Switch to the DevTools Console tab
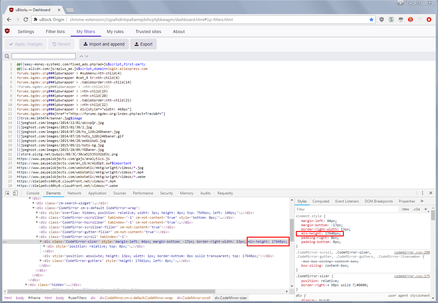 click(x=33, y=193)
